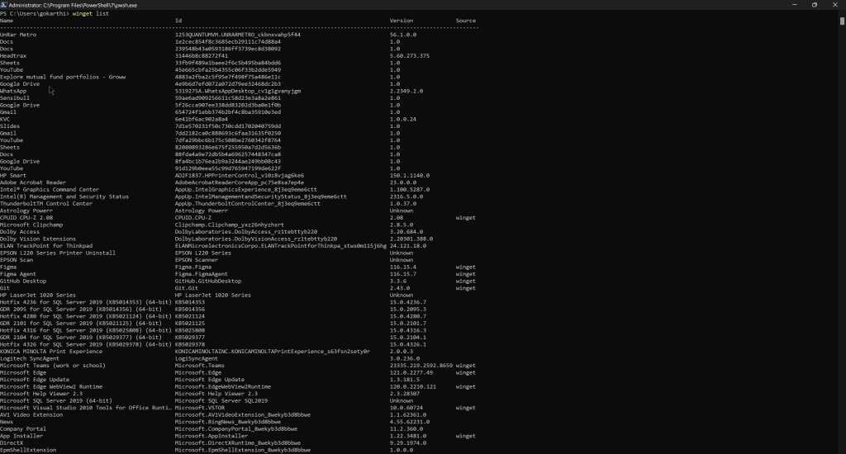Click the 'EpmShellExtension' name entry
This screenshot has width=846, height=454.
click(x=28, y=449)
